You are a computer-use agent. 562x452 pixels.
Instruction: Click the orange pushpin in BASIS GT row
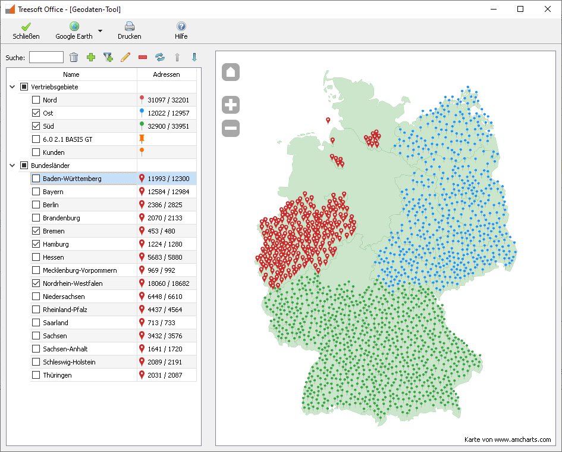(x=142, y=139)
